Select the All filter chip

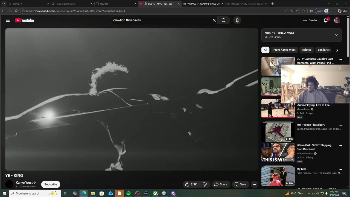(x=265, y=50)
